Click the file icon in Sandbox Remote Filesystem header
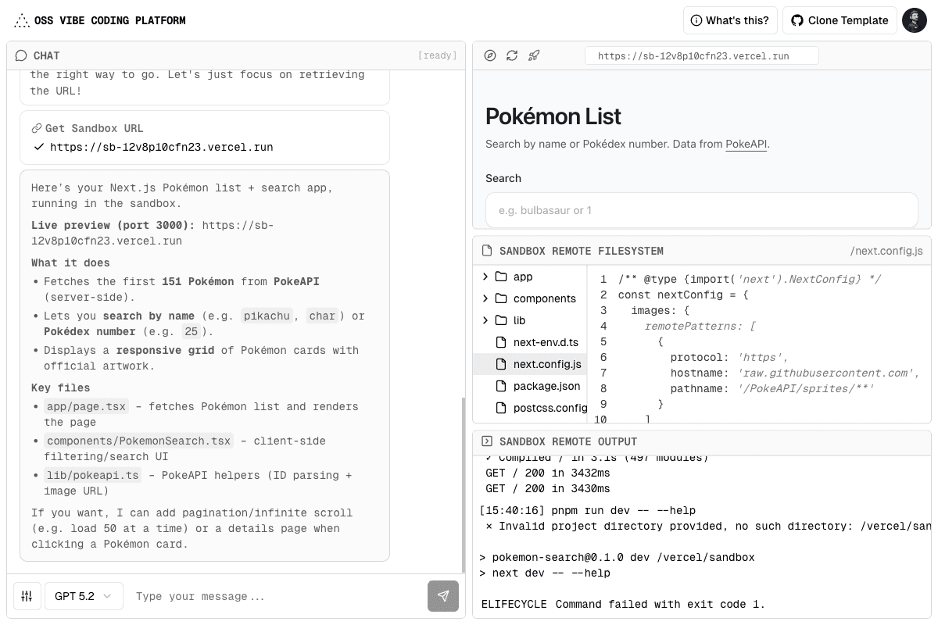The height and width of the screenshot is (625, 938). coord(486,251)
